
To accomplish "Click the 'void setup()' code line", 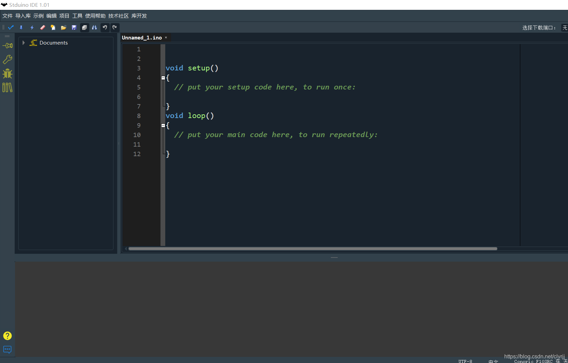I will (192, 68).
